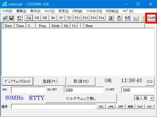Click the Call? remark button
Viewport: 157px width, 117px height.
[140, 106]
